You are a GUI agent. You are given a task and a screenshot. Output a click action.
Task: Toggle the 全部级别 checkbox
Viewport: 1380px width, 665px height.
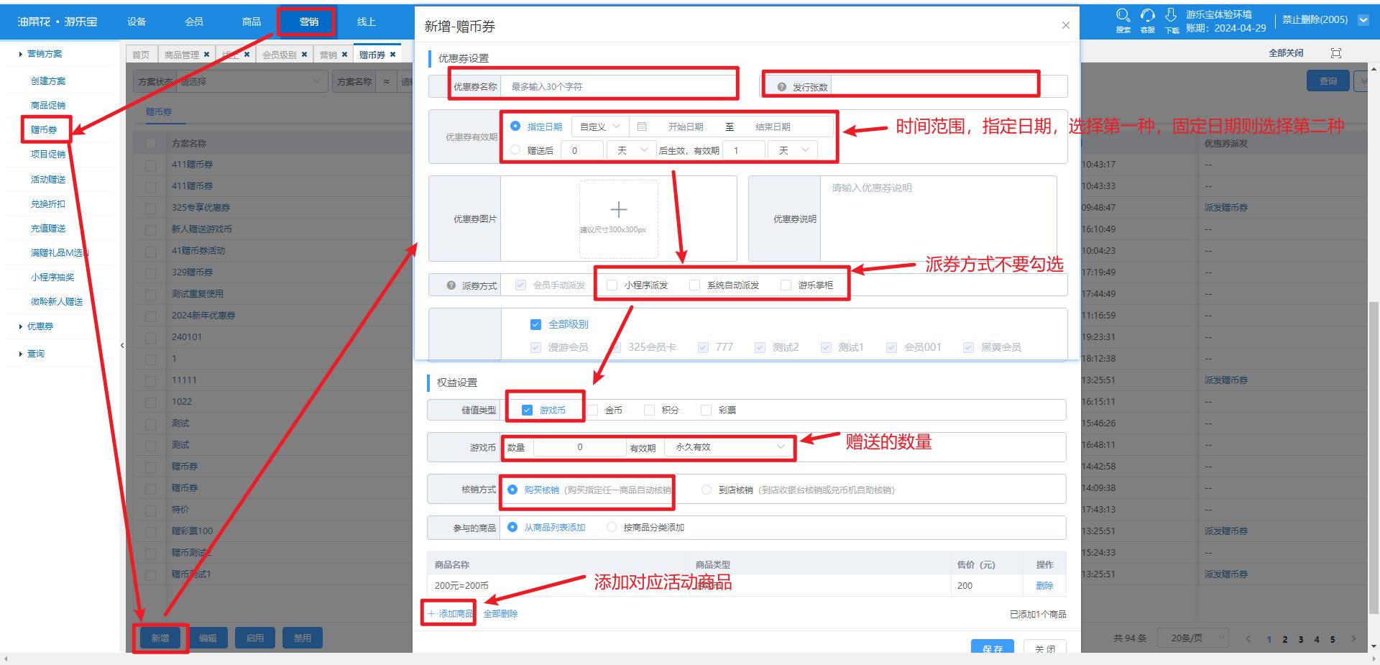[x=535, y=324]
